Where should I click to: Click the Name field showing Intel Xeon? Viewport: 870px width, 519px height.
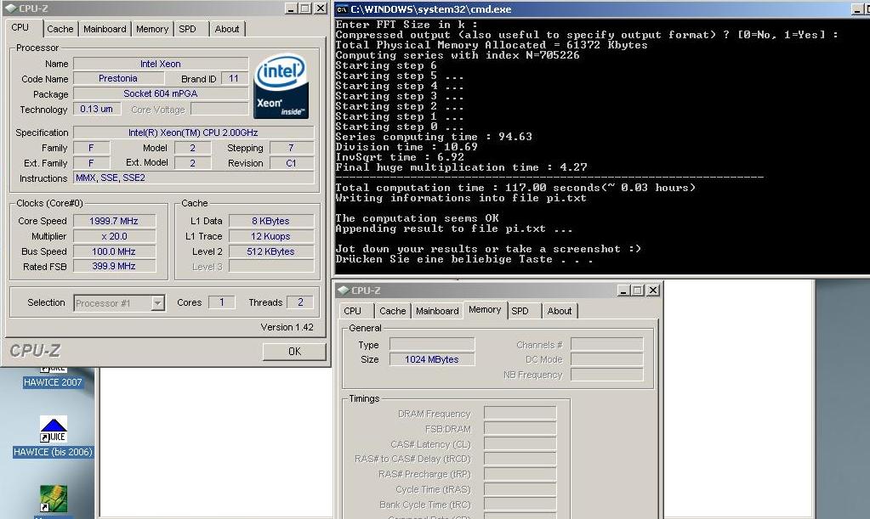click(161, 64)
